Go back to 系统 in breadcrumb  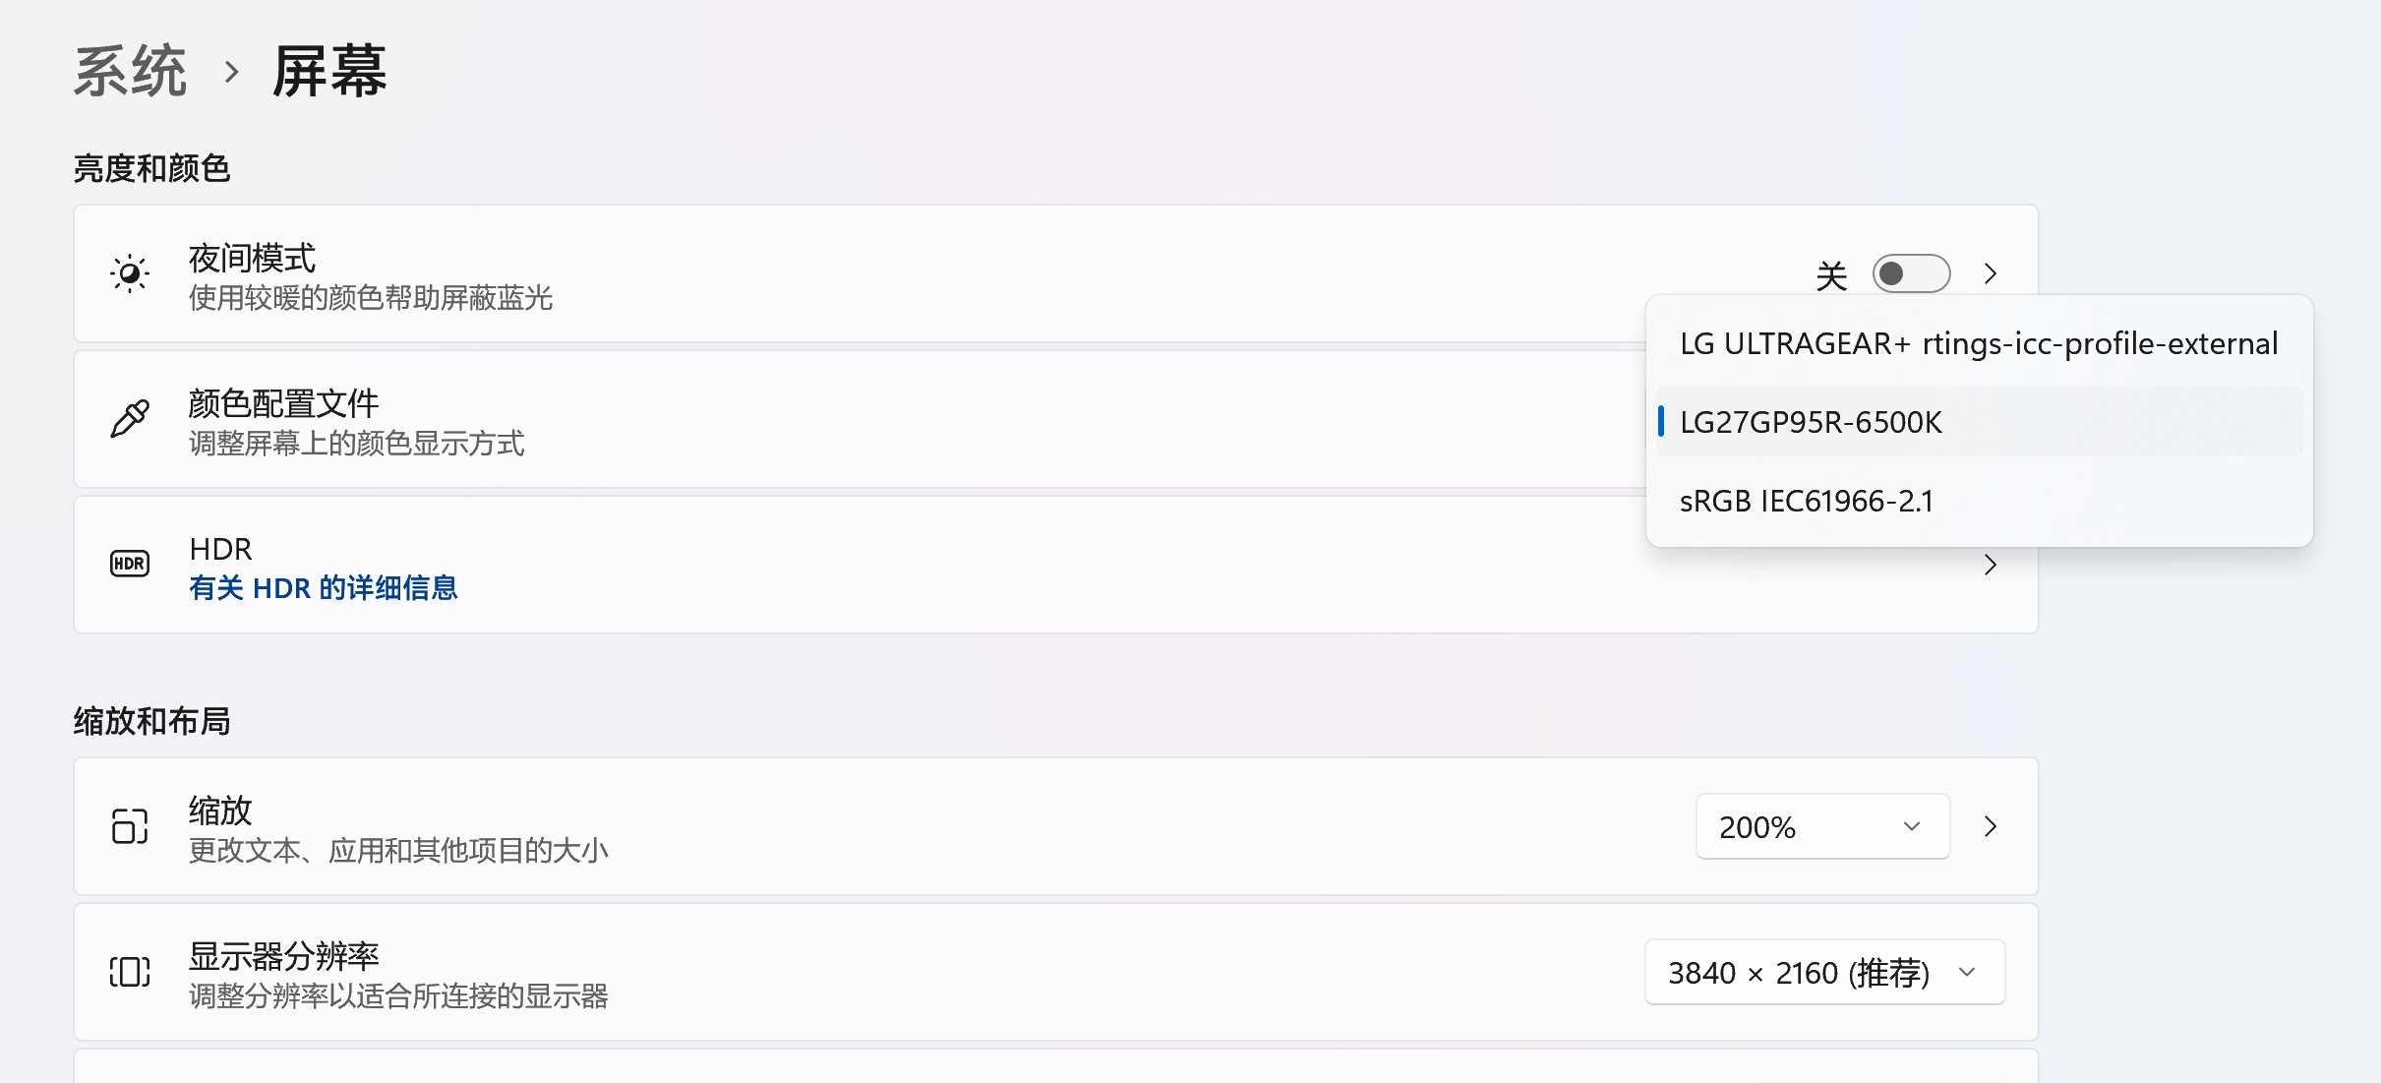point(130,72)
